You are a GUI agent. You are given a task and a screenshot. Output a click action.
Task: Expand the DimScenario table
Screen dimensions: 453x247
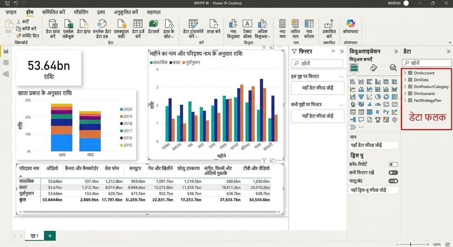pos(405,93)
